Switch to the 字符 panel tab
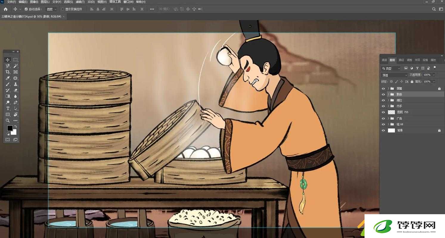445x238 pixels. click(x=417, y=60)
